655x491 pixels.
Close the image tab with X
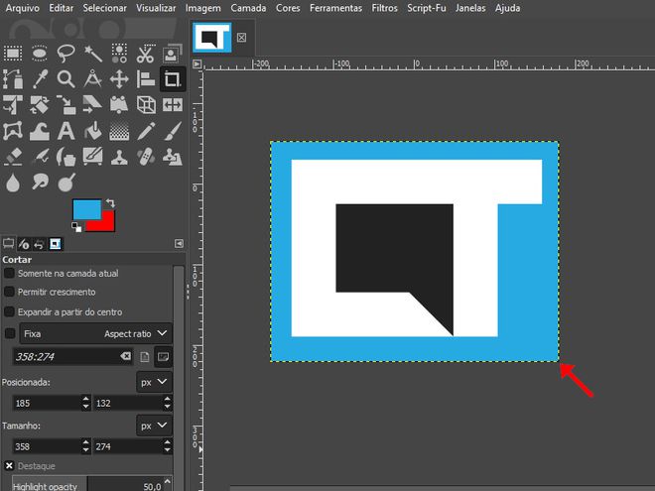241,38
